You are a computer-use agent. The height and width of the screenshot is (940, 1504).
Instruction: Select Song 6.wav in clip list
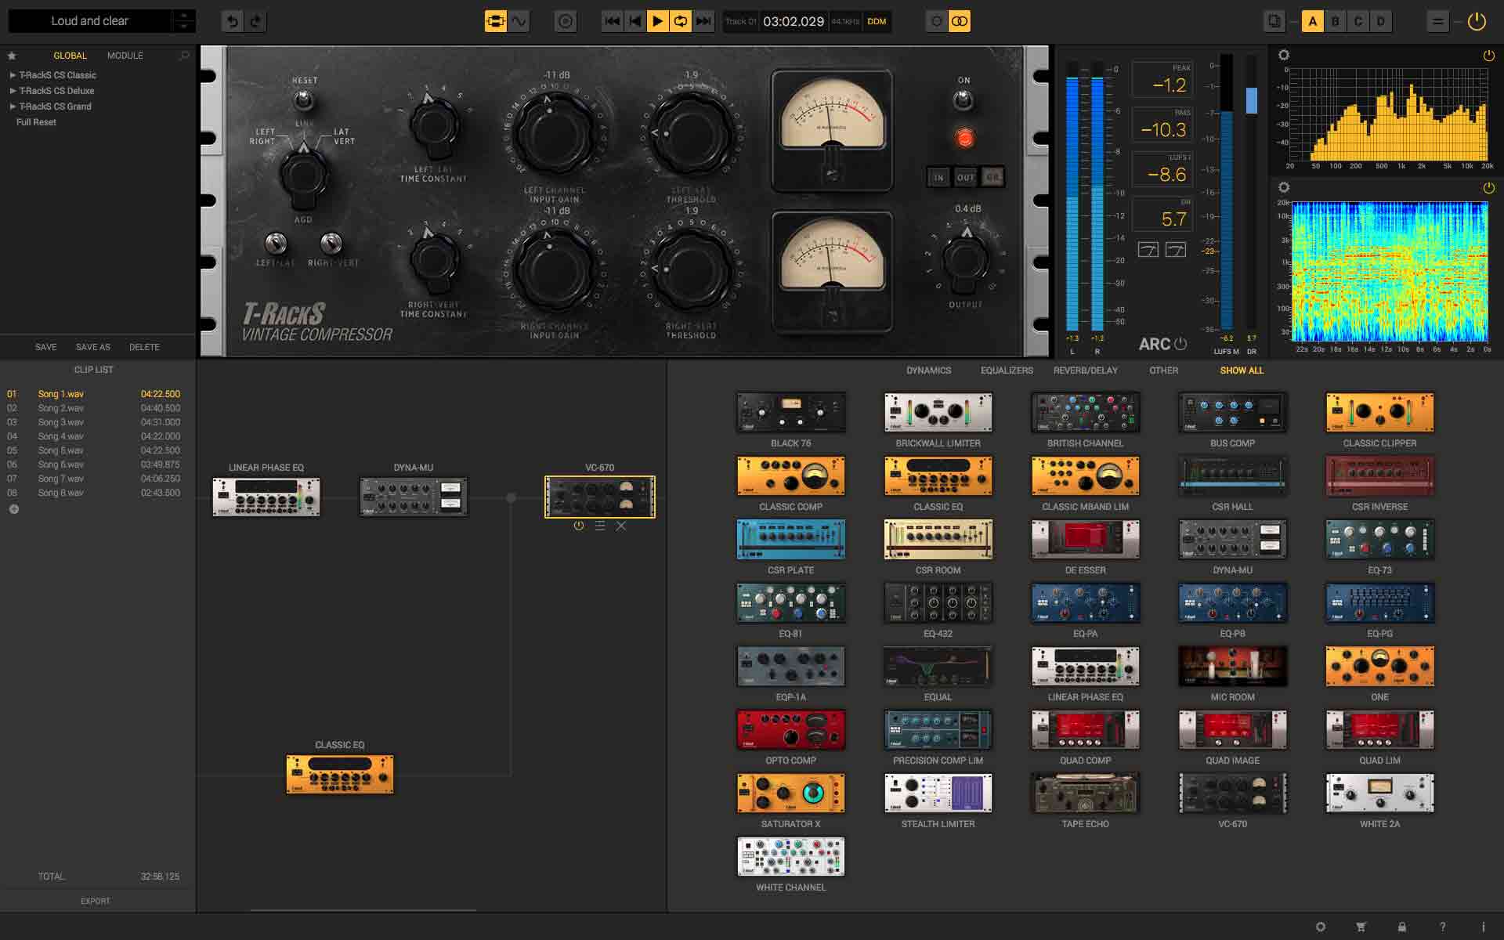point(94,465)
